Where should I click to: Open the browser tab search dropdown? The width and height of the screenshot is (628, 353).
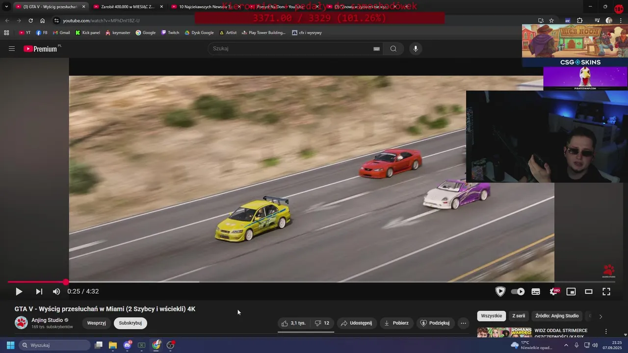click(6, 7)
